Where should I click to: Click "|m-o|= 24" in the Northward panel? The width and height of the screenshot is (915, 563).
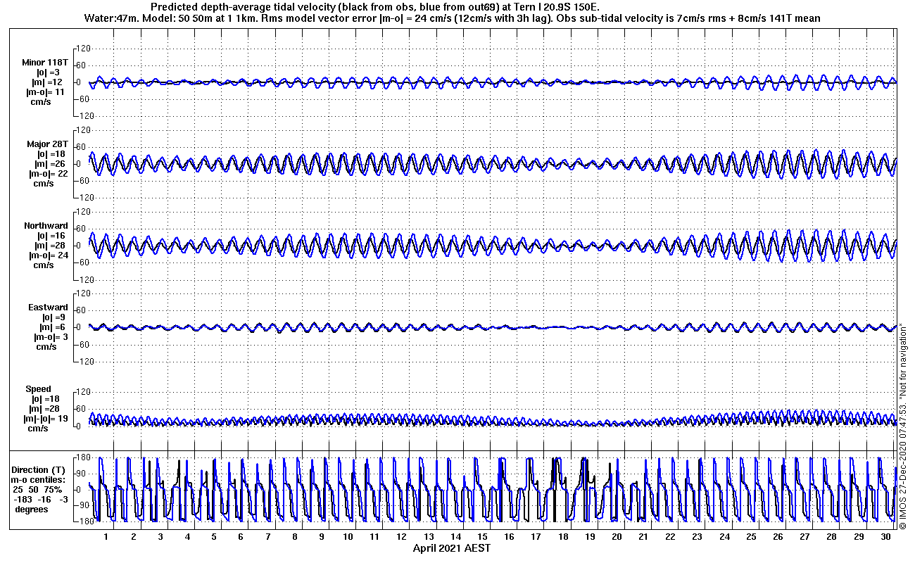coord(47,255)
